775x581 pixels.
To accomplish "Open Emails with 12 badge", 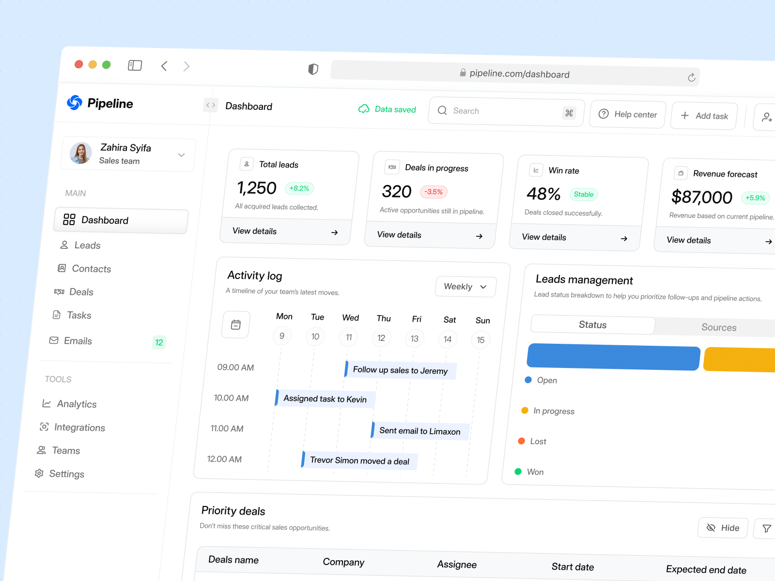I will tap(108, 341).
